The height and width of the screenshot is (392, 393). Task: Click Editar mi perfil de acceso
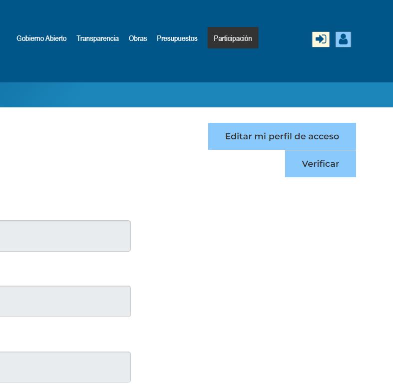282,136
